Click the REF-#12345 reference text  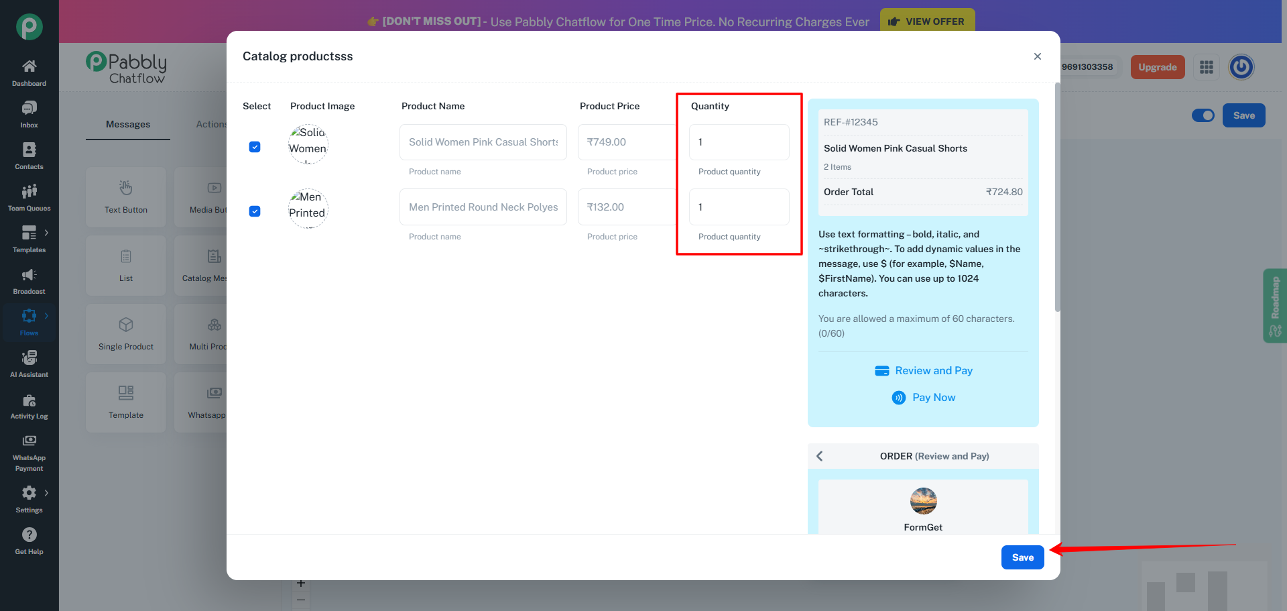(851, 122)
